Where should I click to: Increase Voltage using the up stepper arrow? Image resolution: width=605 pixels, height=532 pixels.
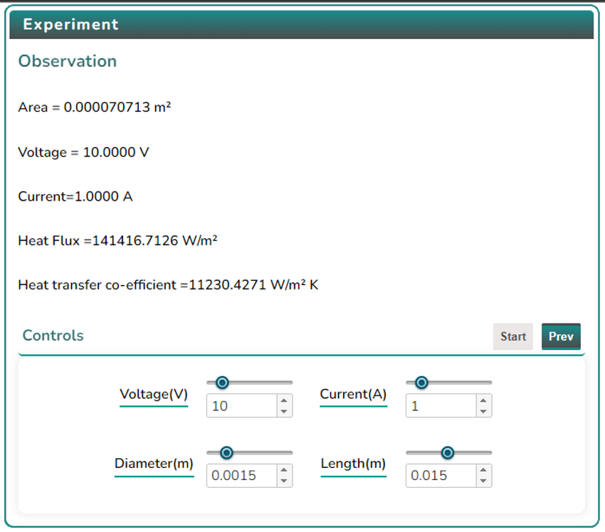pos(284,401)
